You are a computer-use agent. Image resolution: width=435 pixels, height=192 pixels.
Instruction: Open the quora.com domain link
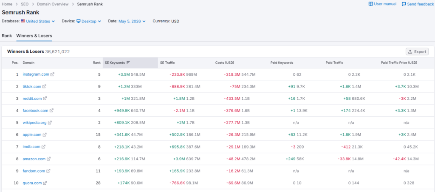pos(32,183)
